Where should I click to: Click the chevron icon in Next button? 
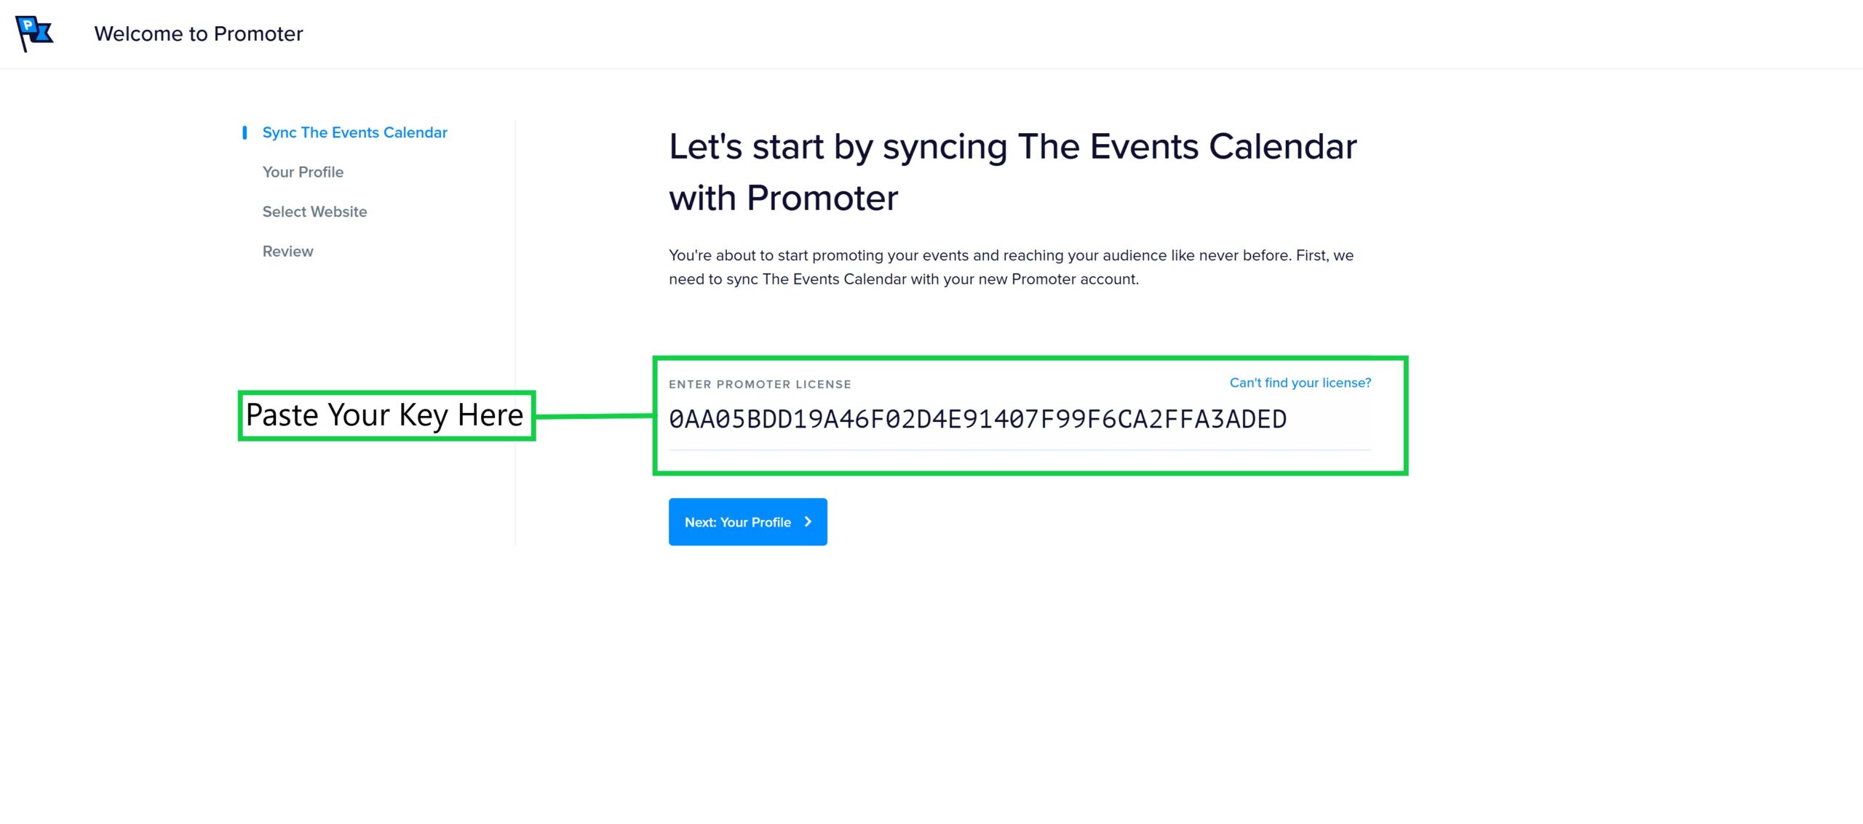808,521
